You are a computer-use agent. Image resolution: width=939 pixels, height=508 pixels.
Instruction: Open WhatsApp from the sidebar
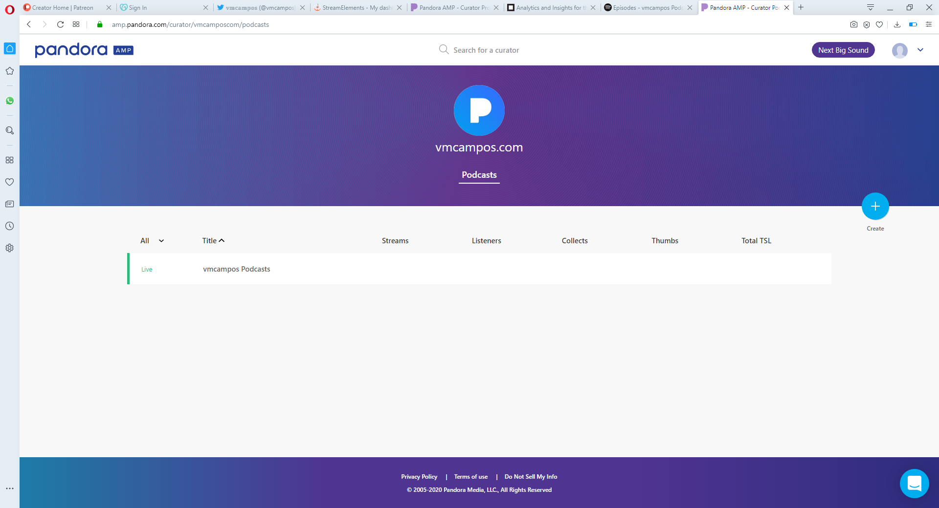pyautogui.click(x=10, y=101)
